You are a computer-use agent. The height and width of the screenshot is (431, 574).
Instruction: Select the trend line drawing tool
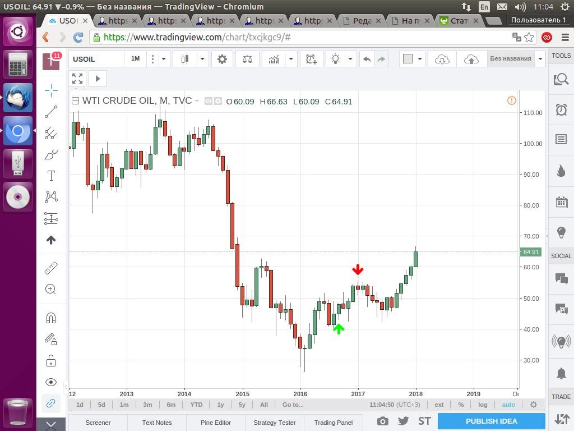51,112
